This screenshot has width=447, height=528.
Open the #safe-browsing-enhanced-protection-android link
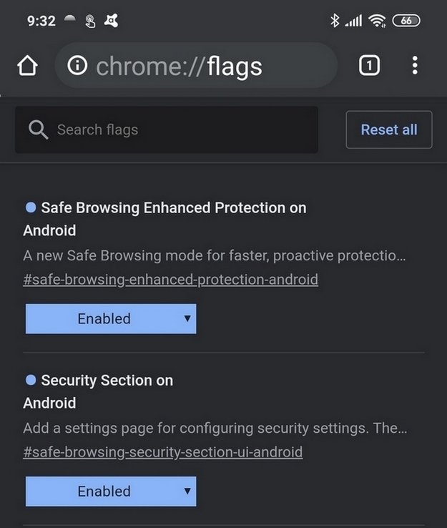170,280
